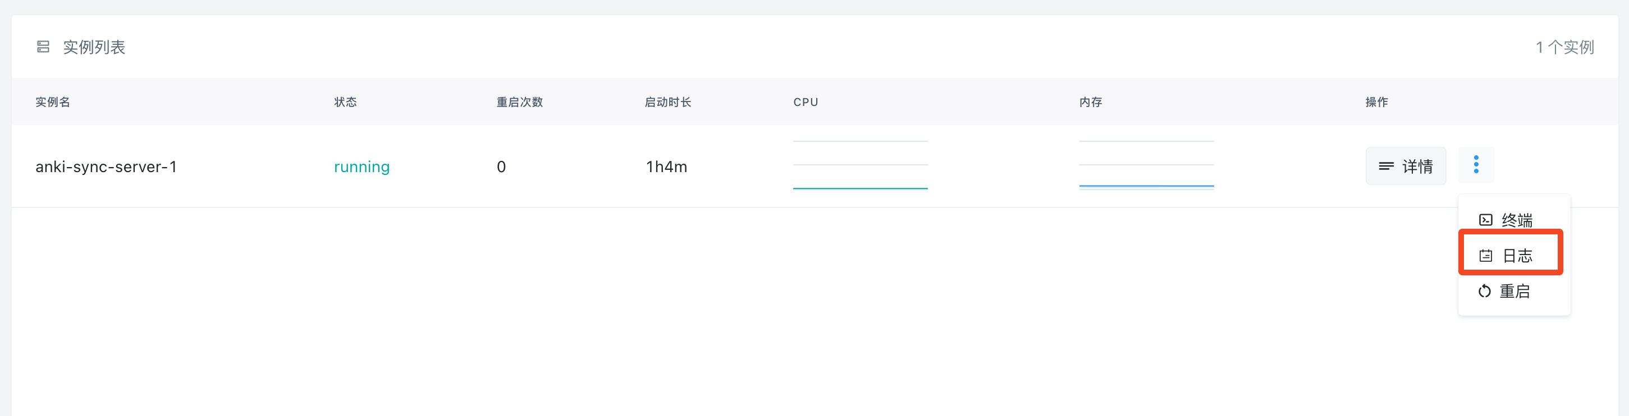Click the green running status text
Viewport: 1629px width, 416px height.
tap(362, 167)
